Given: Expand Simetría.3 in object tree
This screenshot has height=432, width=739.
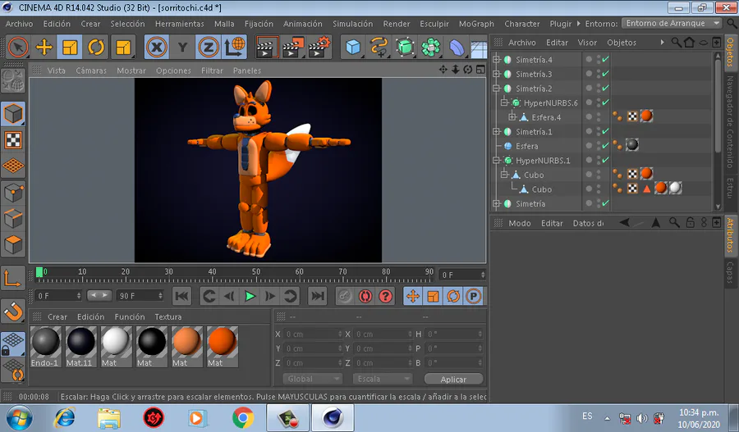Looking at the screenshot, I should pyautogui.click(x=496, y=74).
